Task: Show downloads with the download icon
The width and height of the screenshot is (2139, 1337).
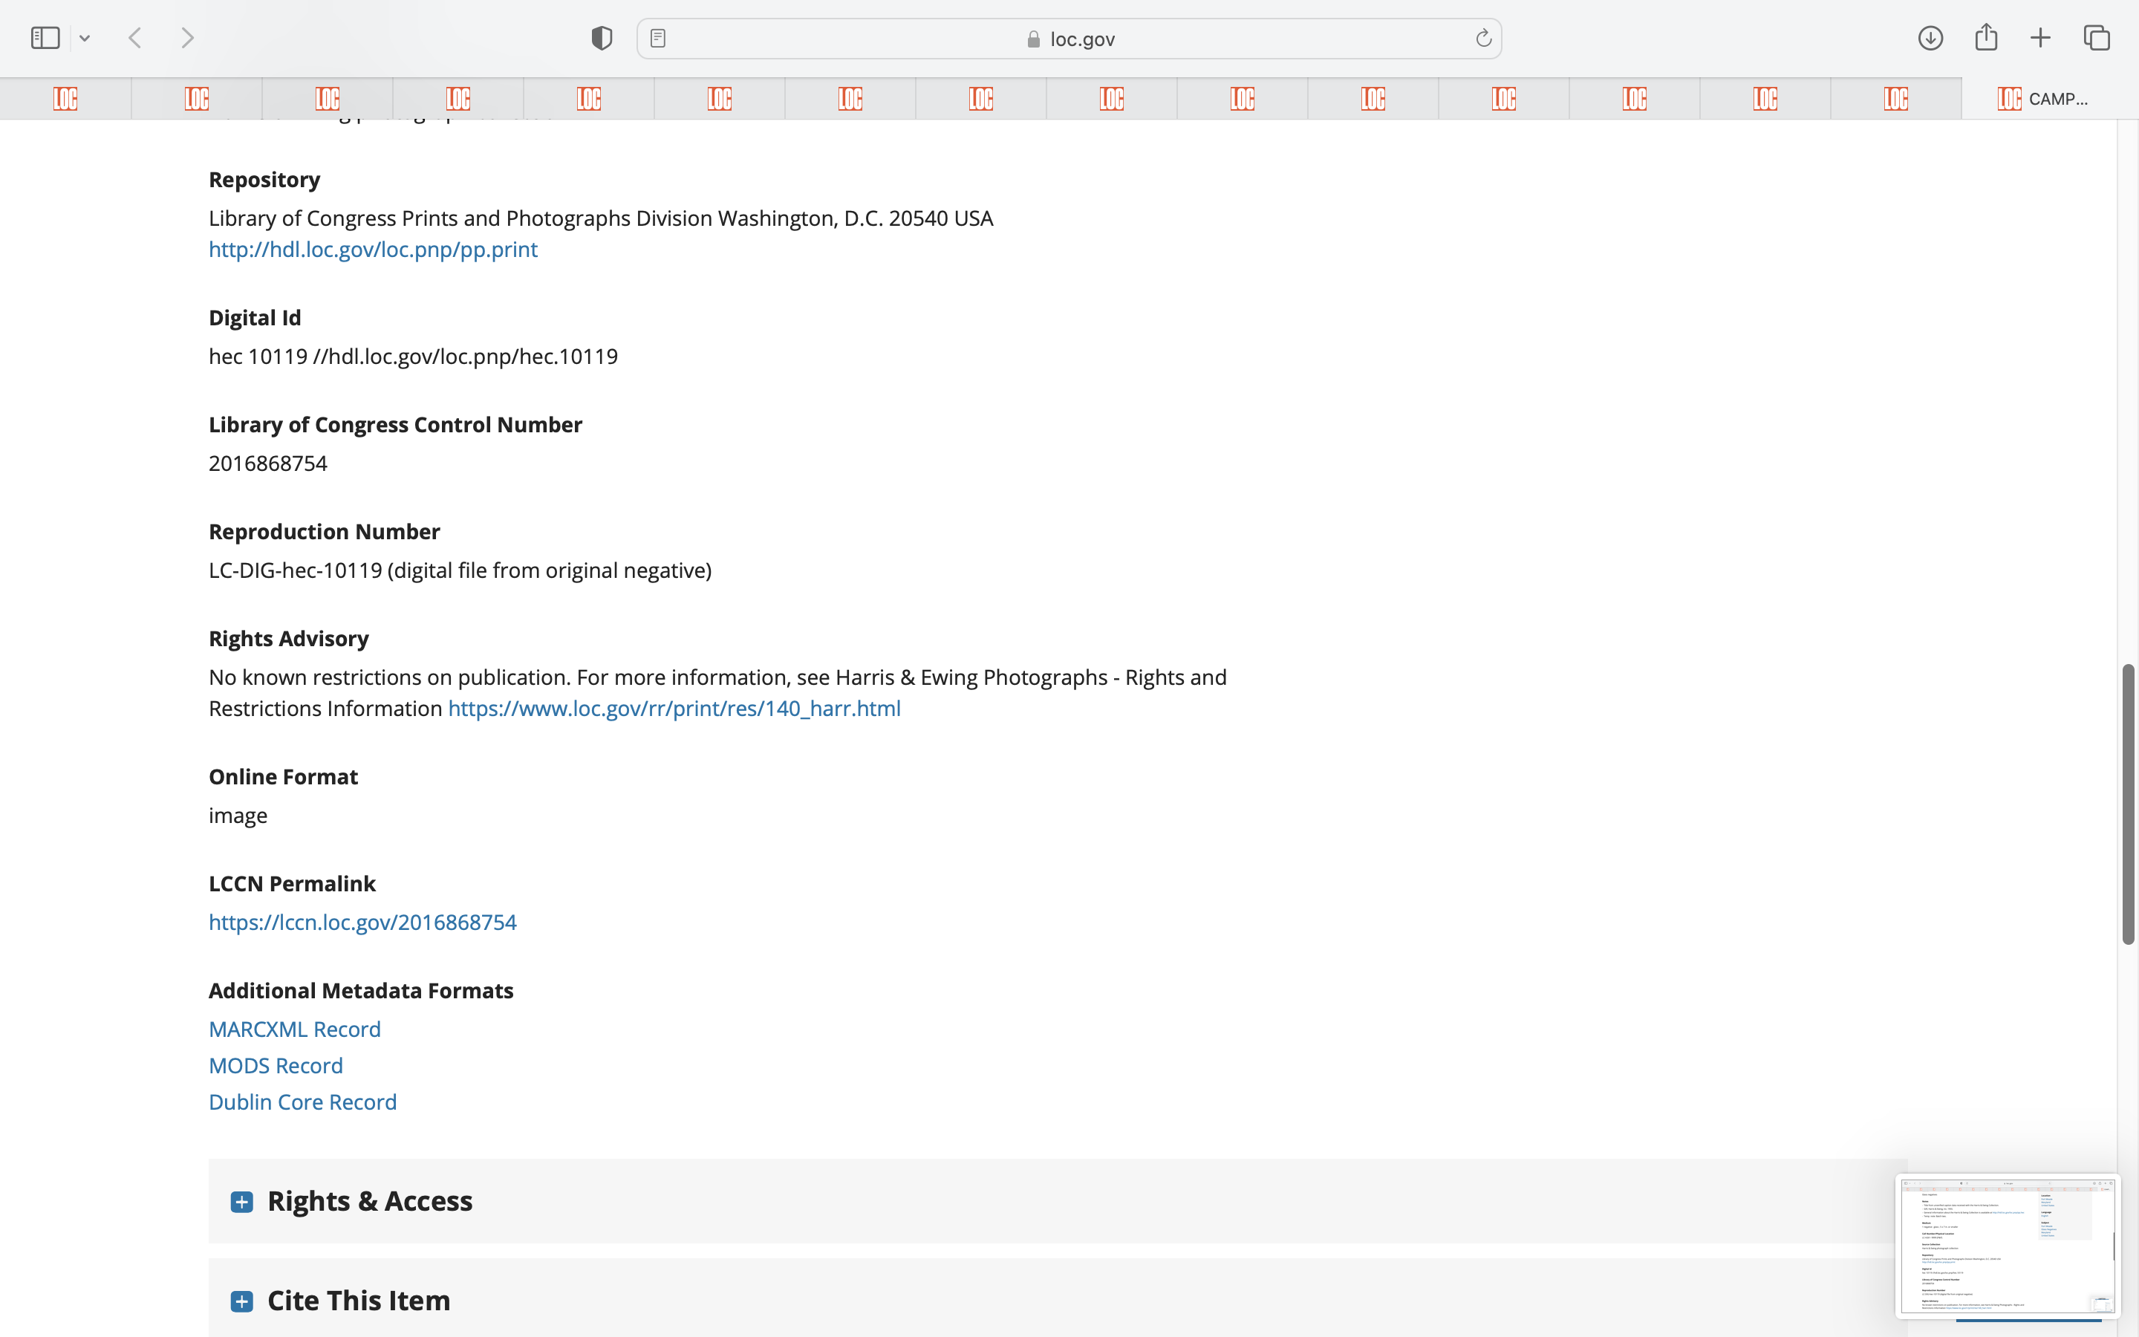Action: [1930, 38]
